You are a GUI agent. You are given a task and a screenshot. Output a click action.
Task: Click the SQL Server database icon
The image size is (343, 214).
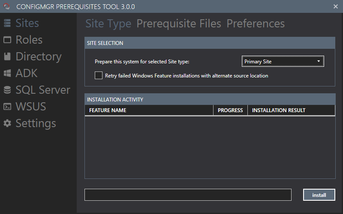7,90
